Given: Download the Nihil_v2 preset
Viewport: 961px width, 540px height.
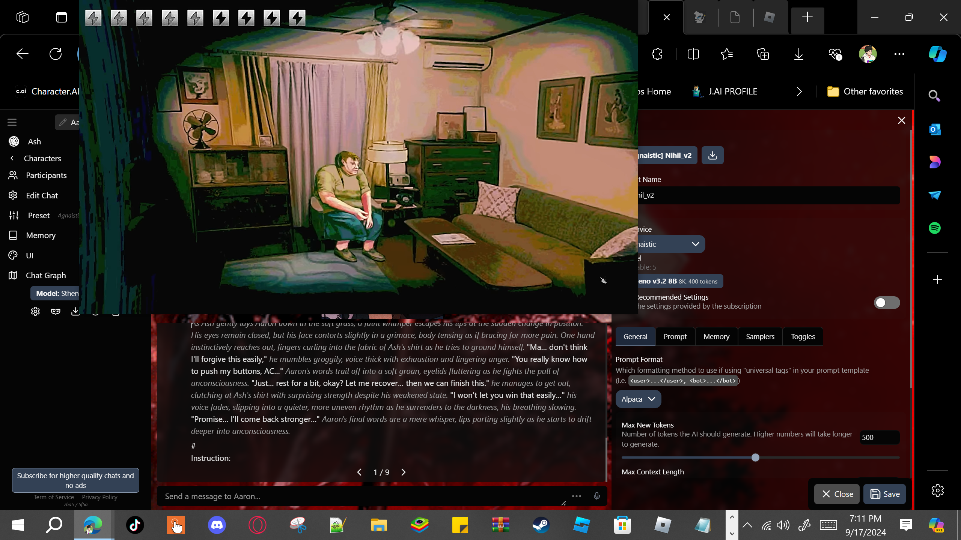Looking at the screenshot, I should tap(712, 155).
